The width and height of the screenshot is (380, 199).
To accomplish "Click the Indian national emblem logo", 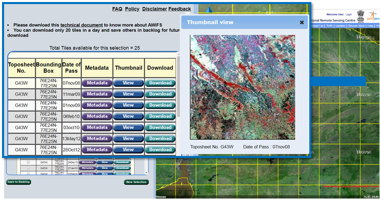I will coord(361,16).
